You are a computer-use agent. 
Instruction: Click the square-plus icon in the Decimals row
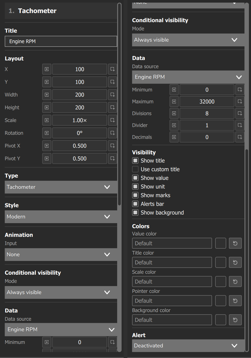[240, 137]
